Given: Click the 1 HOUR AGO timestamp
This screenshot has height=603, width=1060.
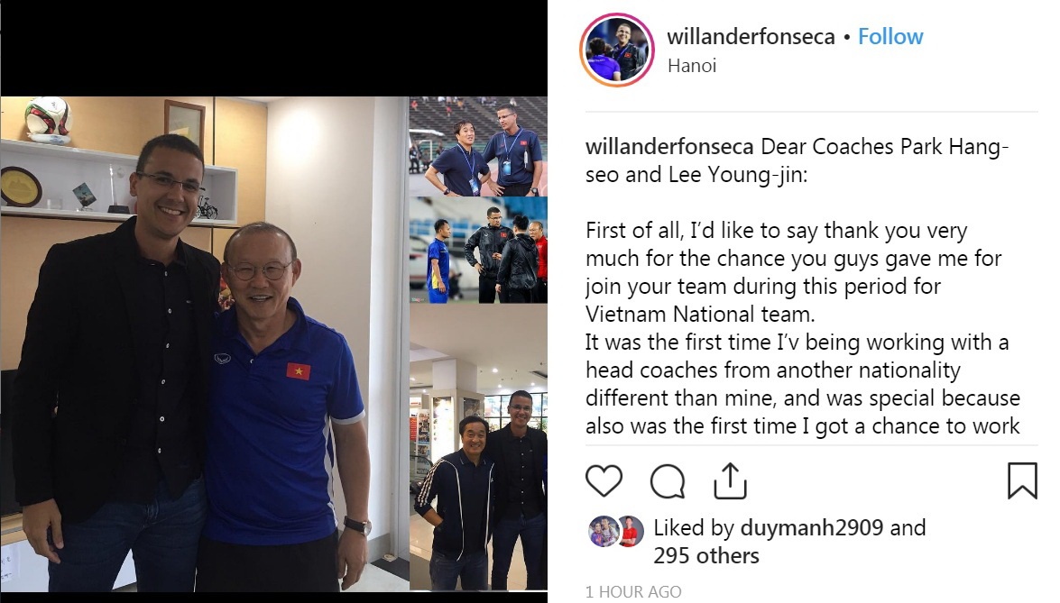Looking at the screenshot, I should click(x=633, y=591).
